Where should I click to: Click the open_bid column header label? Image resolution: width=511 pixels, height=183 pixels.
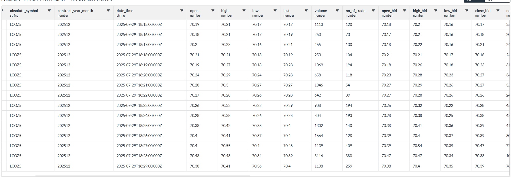point(389,11)
